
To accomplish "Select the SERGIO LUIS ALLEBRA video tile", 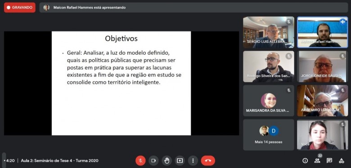I will (x=269, y=32).
